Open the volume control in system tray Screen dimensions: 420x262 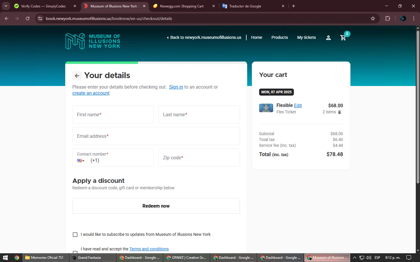[369, 258]
